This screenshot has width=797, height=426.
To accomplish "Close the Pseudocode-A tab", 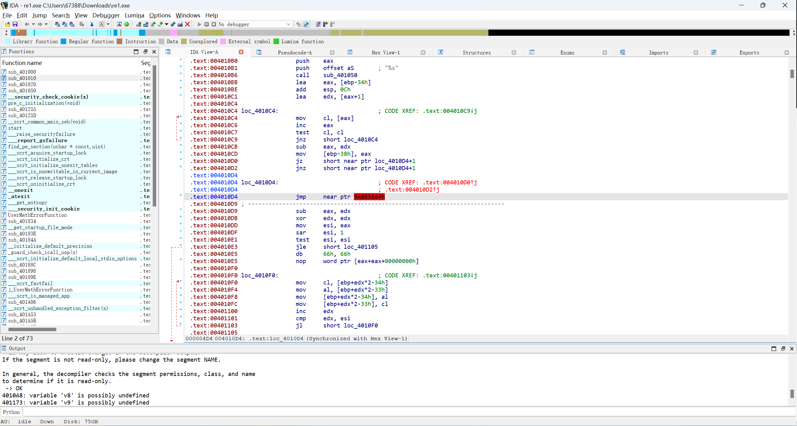I will point(332,53).
